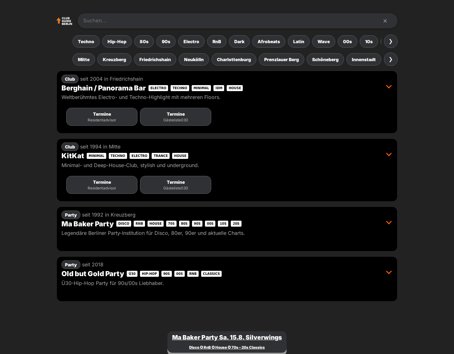Image resolution: width=454 pixels, height=354 pixels.
Task: Filter by the Schöneberg district
Action: click(x=325, y=60)
